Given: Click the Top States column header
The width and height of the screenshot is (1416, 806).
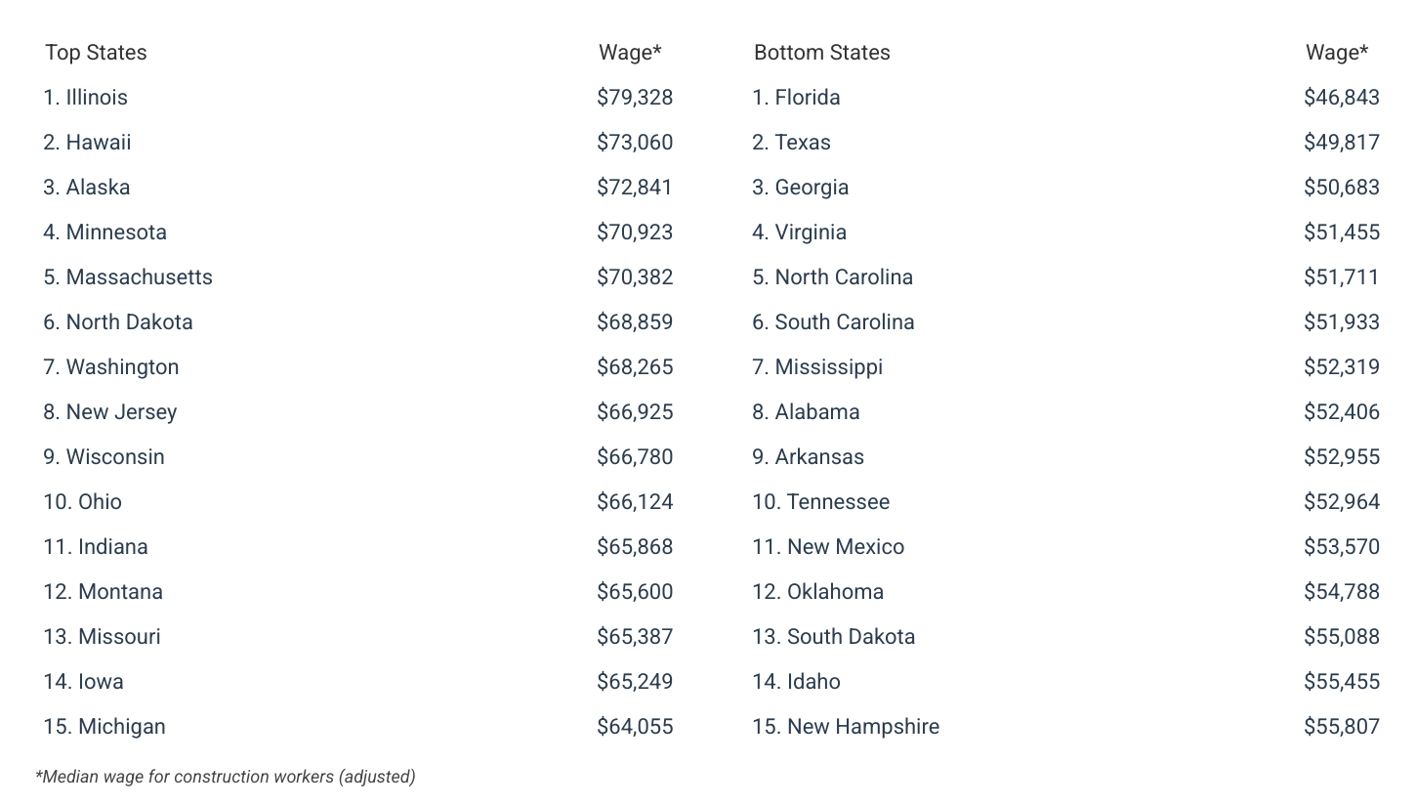Looking at the screenshot, I should (x=96, y=53).
